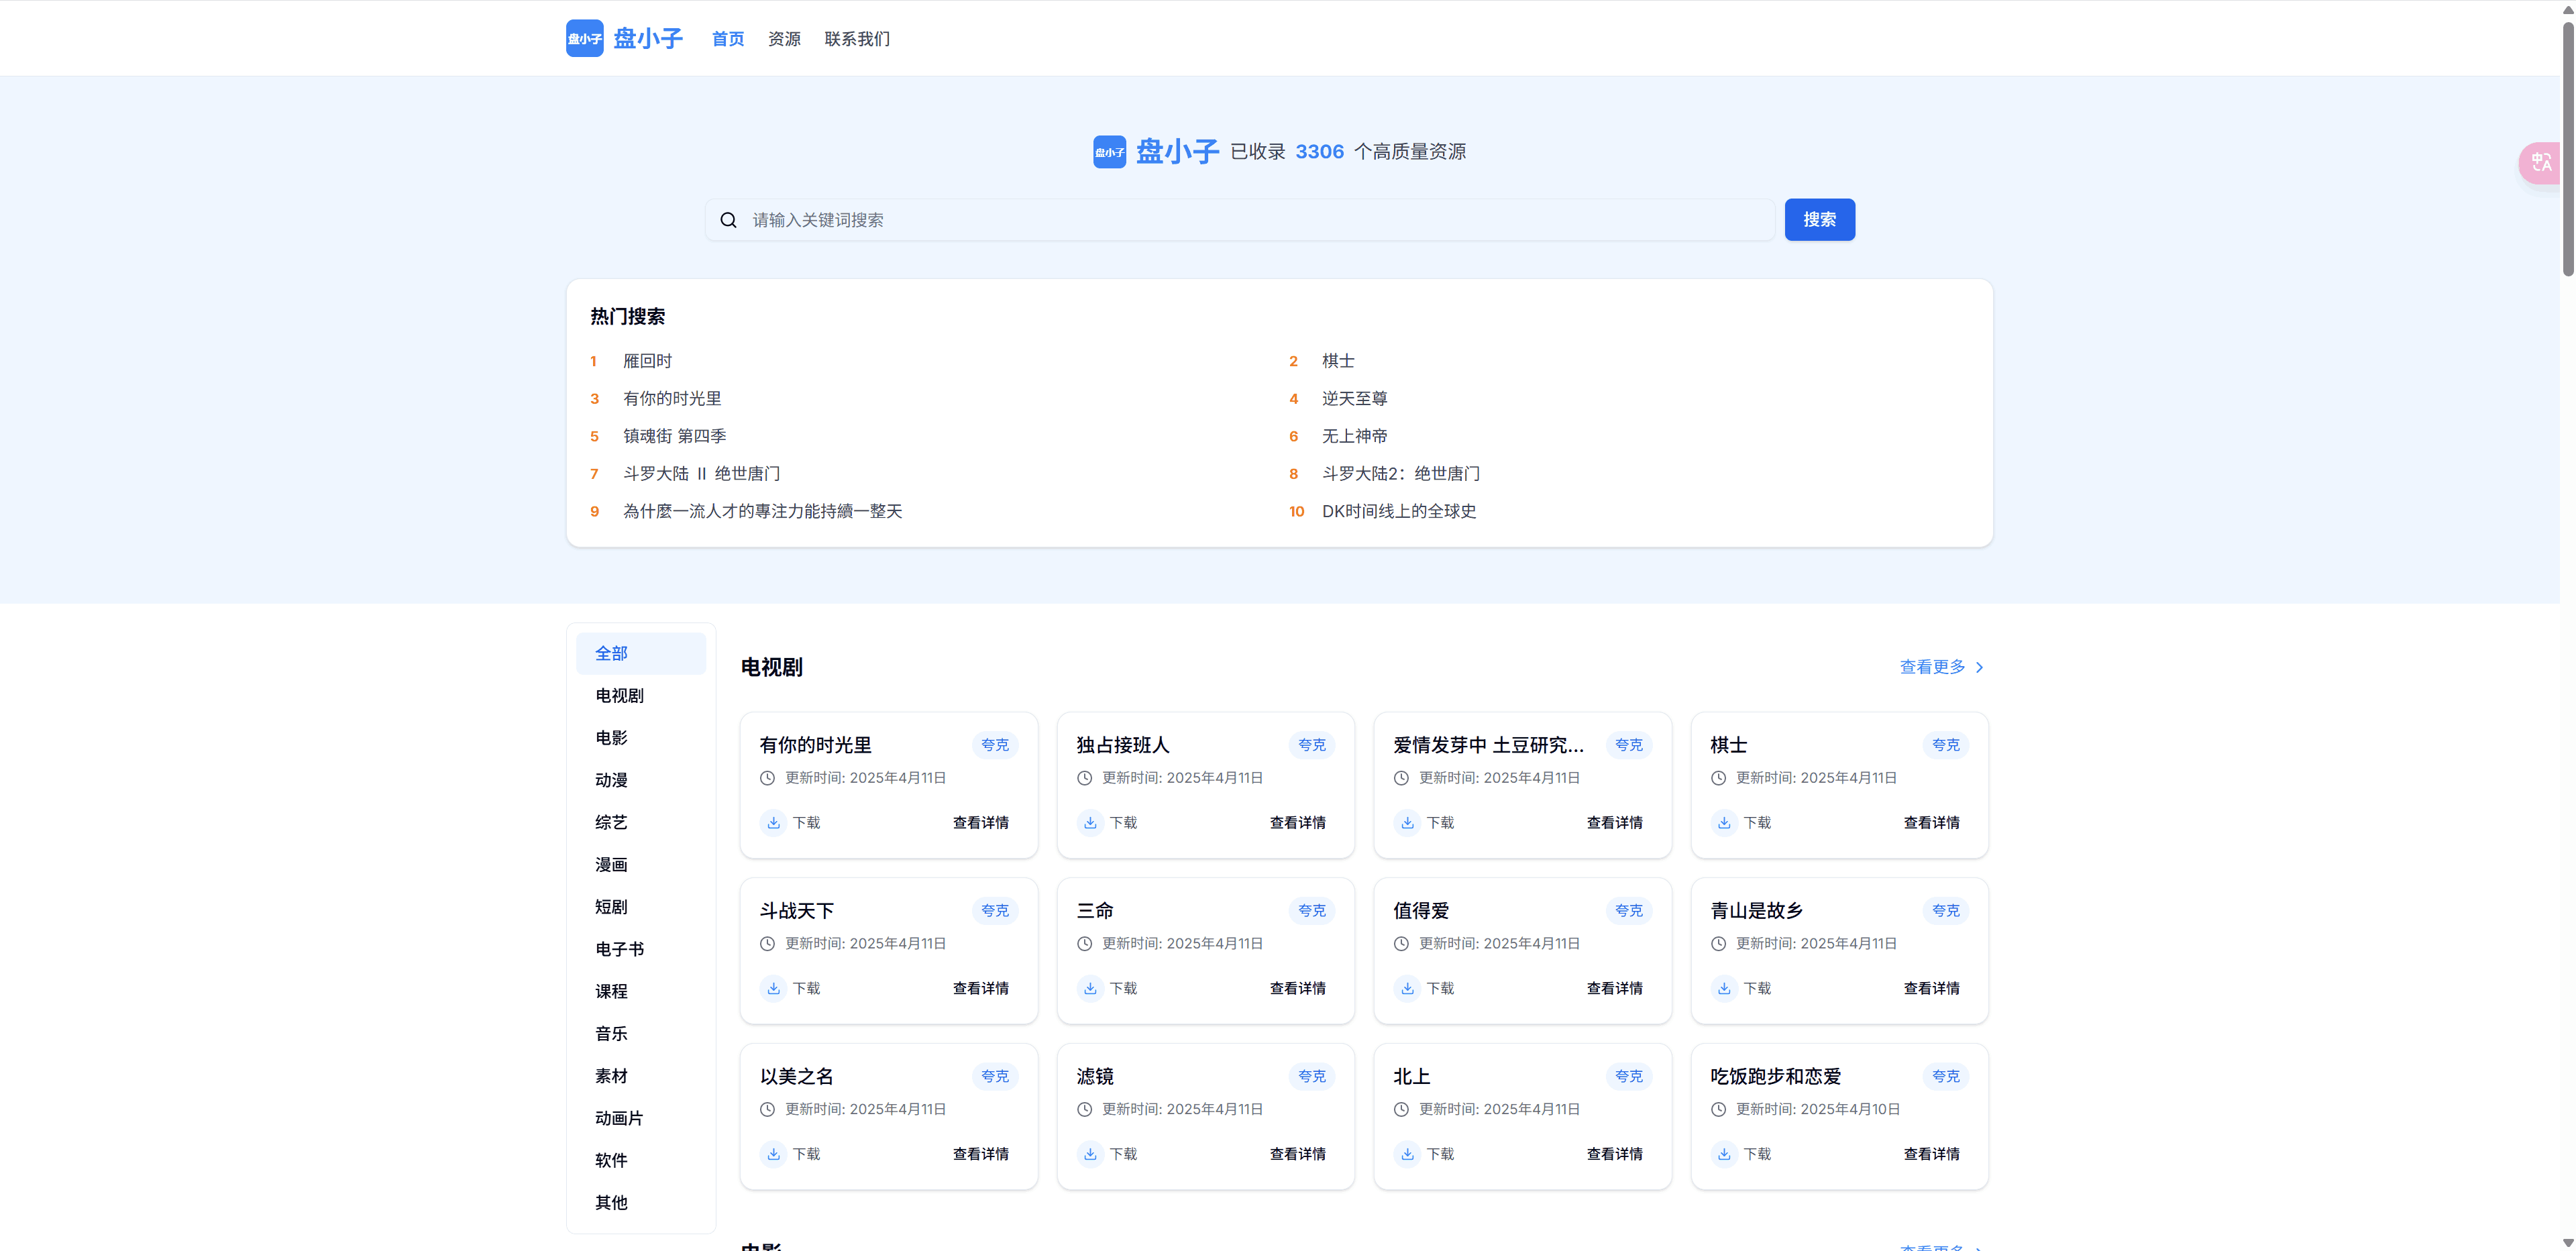Click download icon on 有你的时光里 card

773,823
